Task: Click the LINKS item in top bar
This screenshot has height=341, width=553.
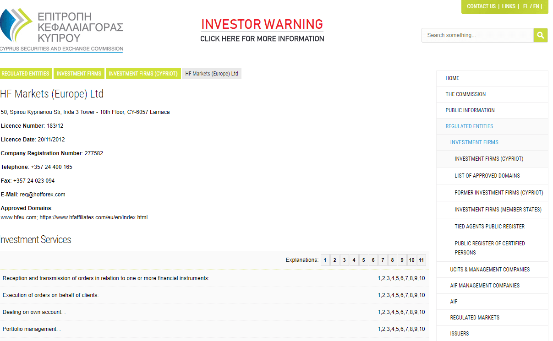Action: tap(509, 6)
